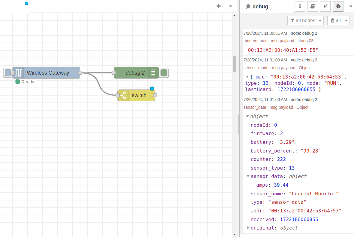354x237 pixels.
Task: Click the received value 1722186060855
Action: pyautogui.click(x=299, y=219)
